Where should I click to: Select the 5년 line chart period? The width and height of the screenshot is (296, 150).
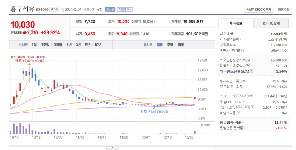coord(88,45)
